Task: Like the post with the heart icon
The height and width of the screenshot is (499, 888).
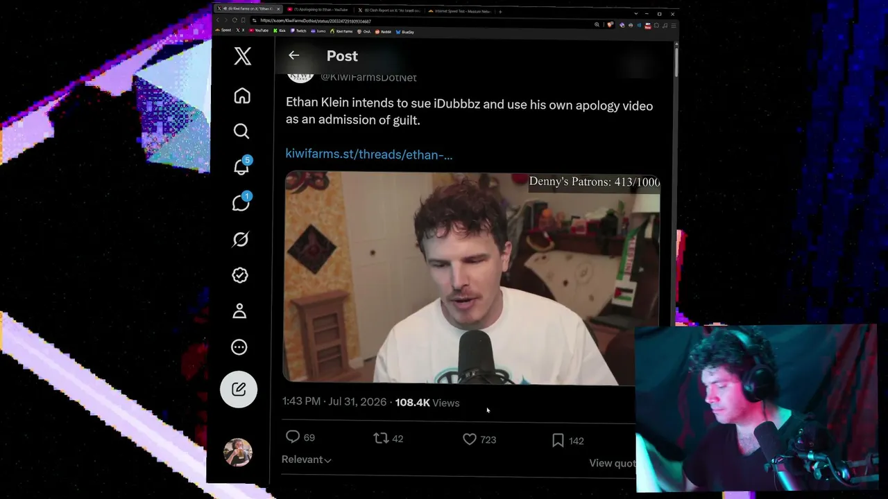Action: [470, 439]
